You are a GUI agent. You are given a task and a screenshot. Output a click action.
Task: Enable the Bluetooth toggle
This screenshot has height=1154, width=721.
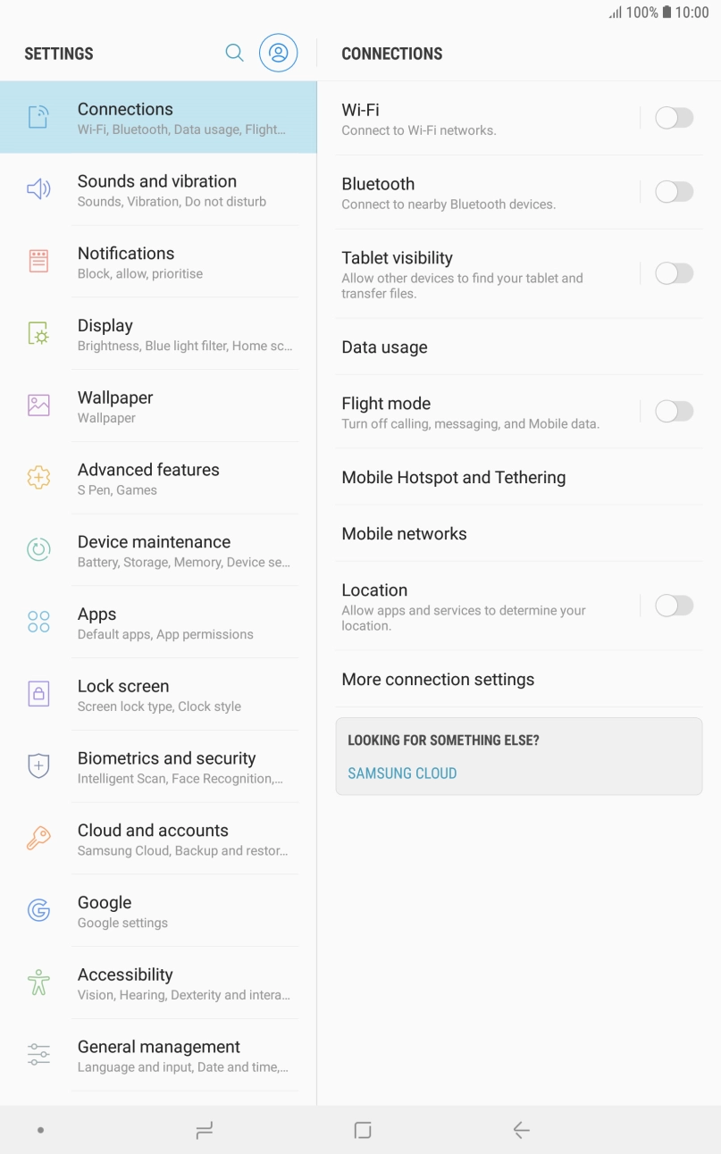[x=674, y=191]
